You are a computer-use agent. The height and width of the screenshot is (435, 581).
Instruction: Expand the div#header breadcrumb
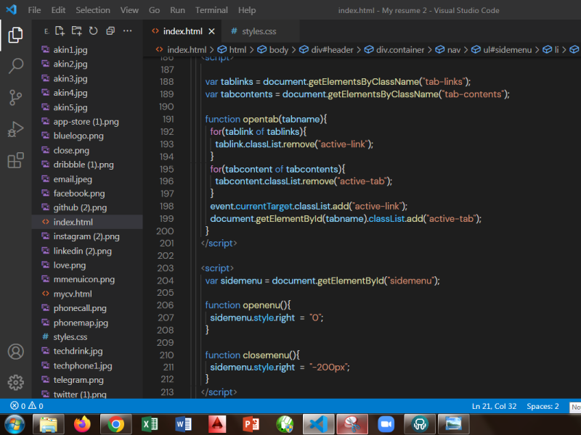332,50
